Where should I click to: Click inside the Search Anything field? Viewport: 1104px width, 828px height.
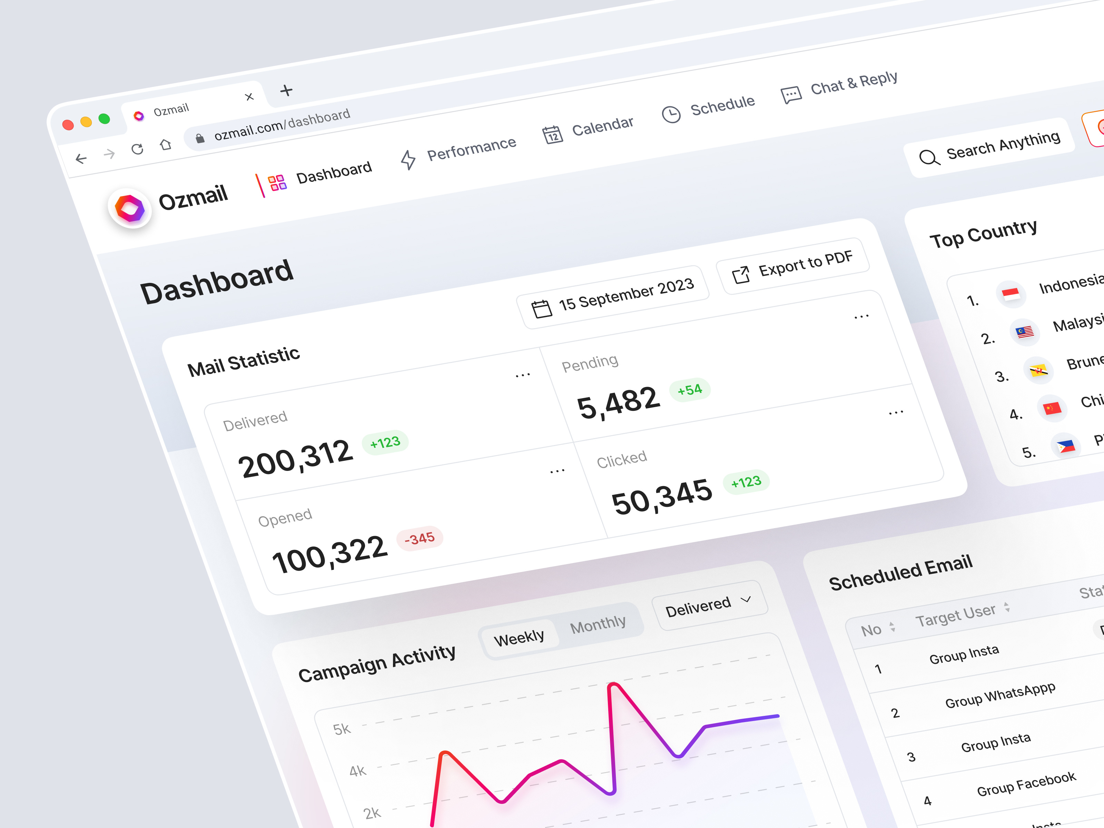[1005, 144]
